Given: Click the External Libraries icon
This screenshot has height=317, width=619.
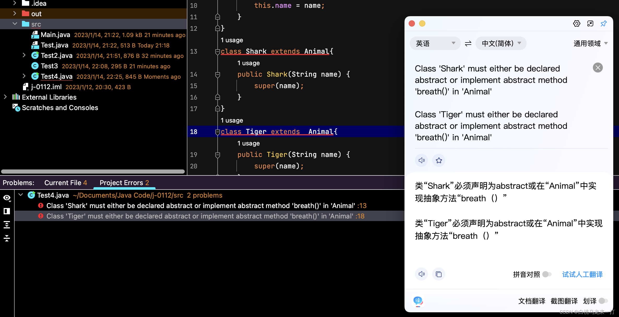Looking at the screenshot, I should (16, 97).
